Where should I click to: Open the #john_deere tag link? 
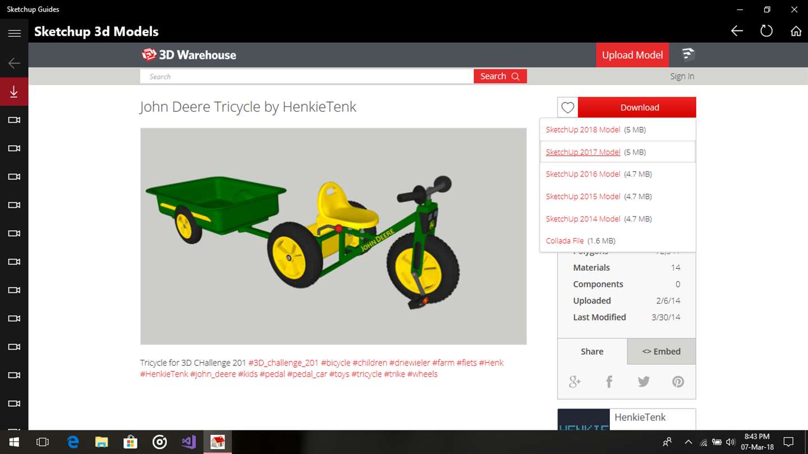213,374
